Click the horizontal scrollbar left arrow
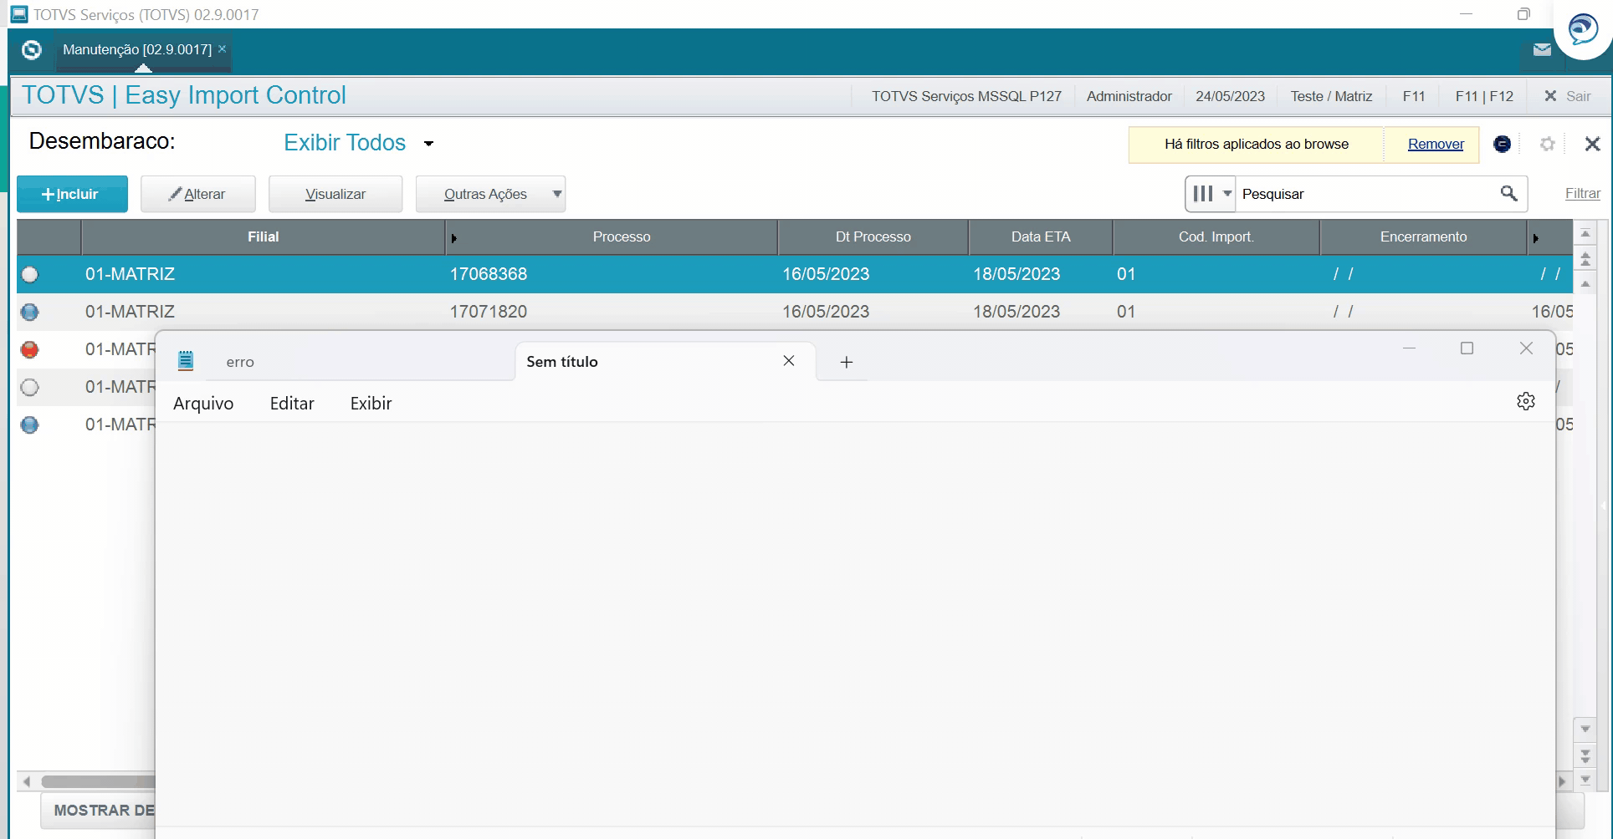The image size is (1613, 839). pyautogui.click(x=27, y=781)
